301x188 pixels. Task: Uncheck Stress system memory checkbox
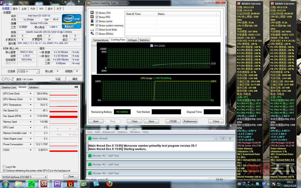pyautogui.click(x=97, y=25)
